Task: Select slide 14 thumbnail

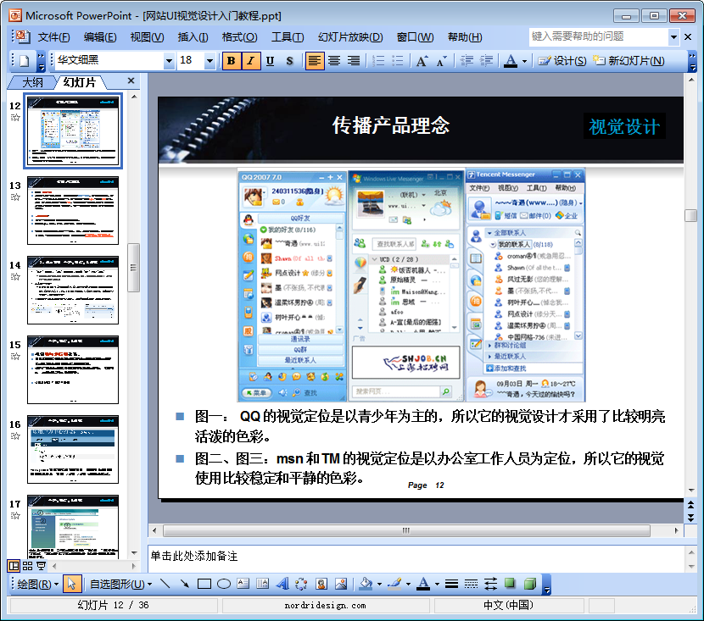Action: (73, 290)
